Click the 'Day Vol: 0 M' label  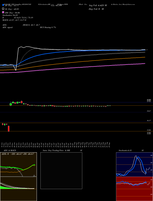pos(96,9)
